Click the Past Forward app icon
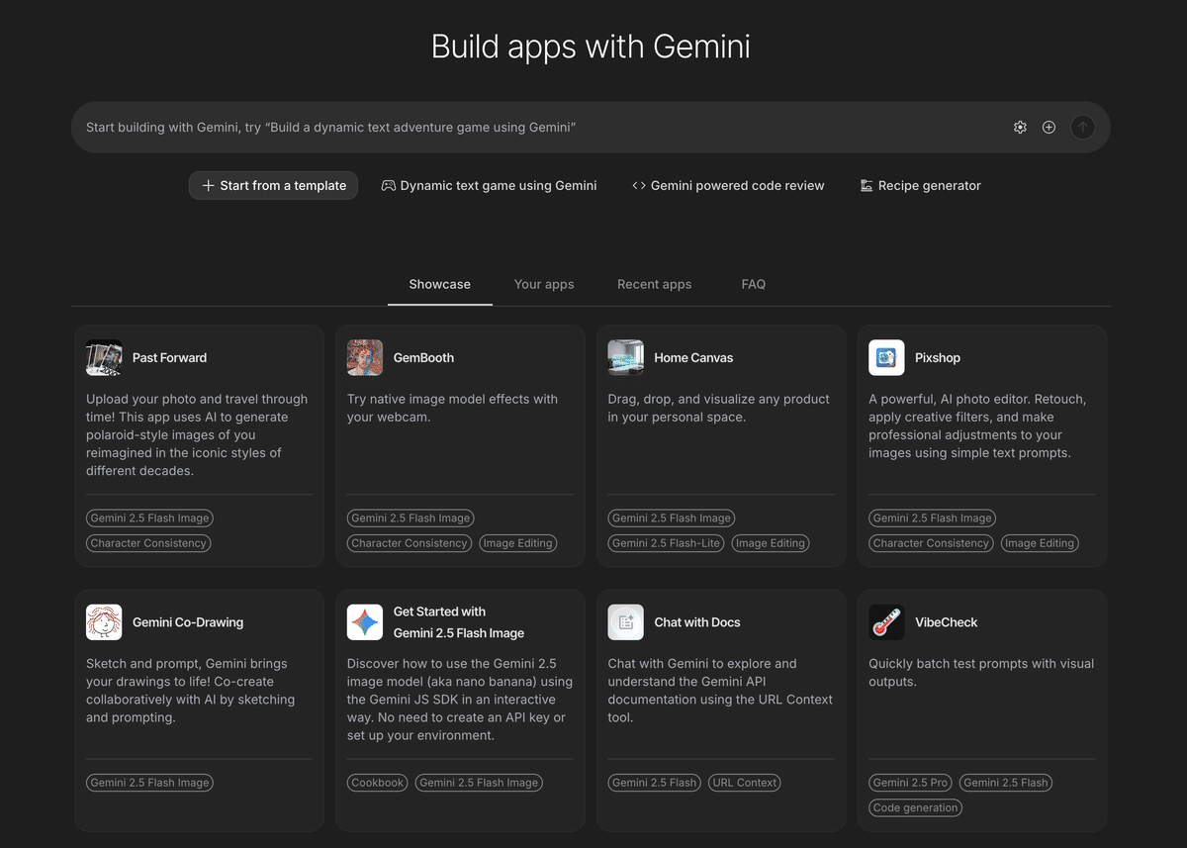 (x=104, y=357)
